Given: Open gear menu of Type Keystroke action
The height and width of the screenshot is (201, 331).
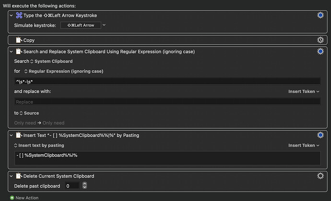Looking at the screenshot, I should 320,15.
